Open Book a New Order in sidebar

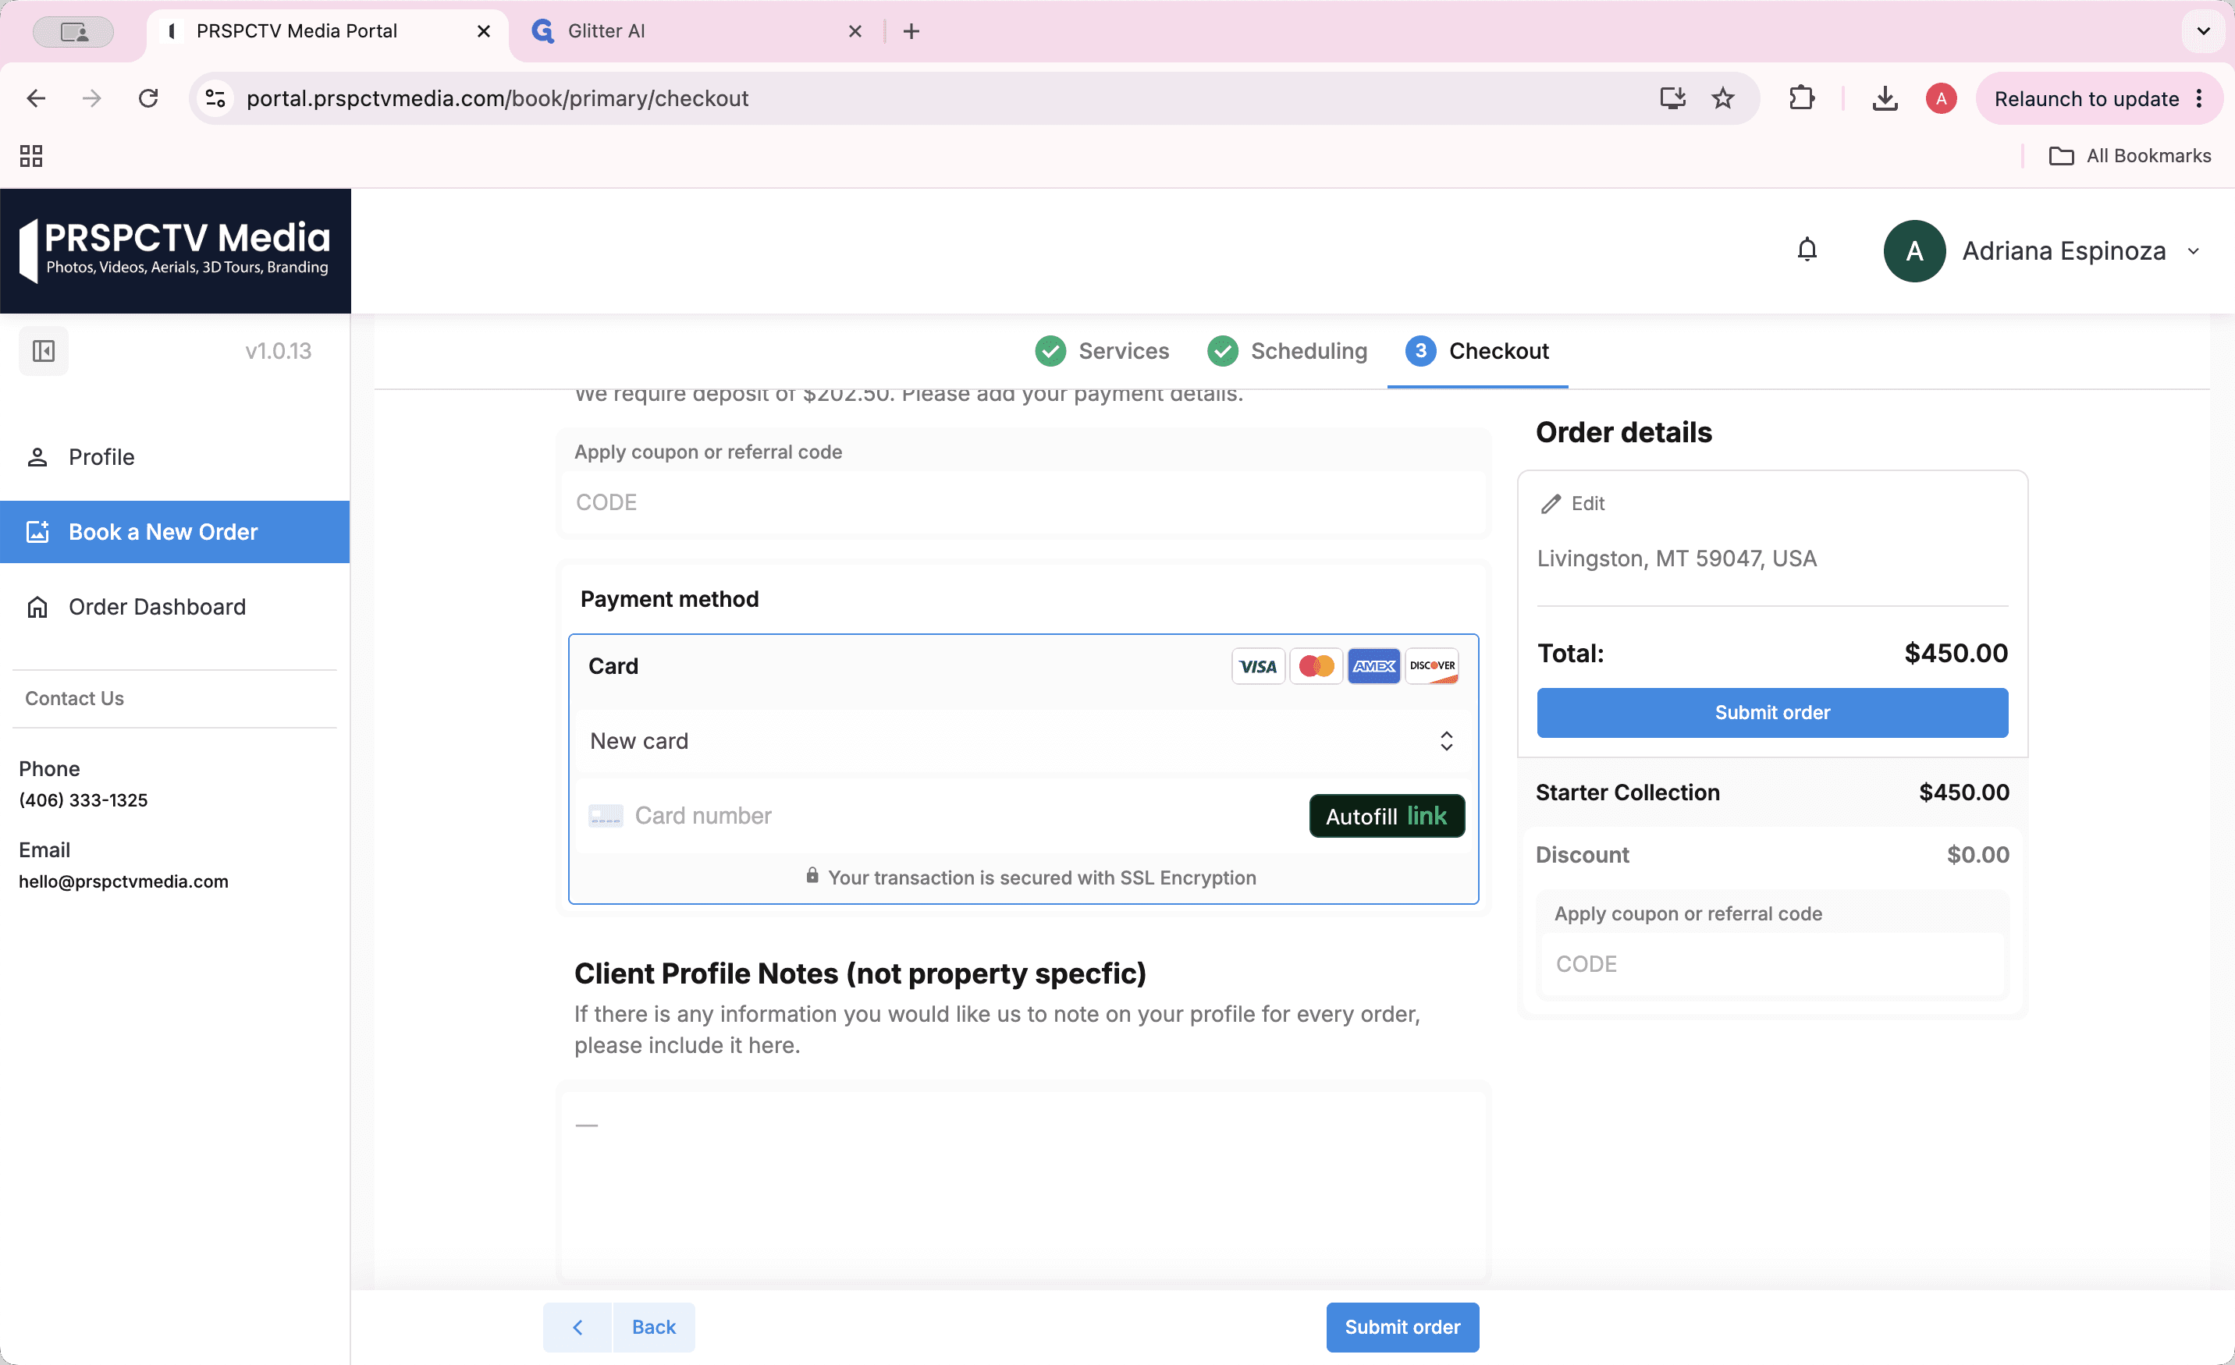click(x=175, y=532)
